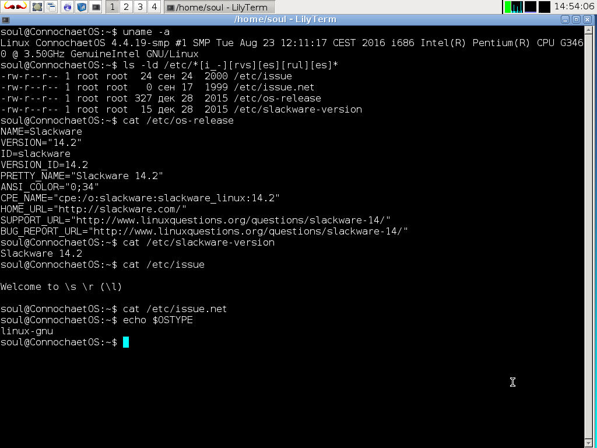Click the 'VERSION_ID=14.2' line
Viewport: 597px width, 448px height.
click(x=44, y=164)
